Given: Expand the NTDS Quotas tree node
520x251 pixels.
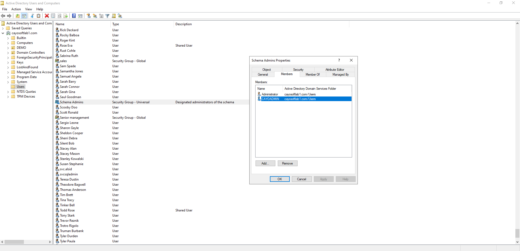Looking at the screenshot, I should [x=8, y=92].
